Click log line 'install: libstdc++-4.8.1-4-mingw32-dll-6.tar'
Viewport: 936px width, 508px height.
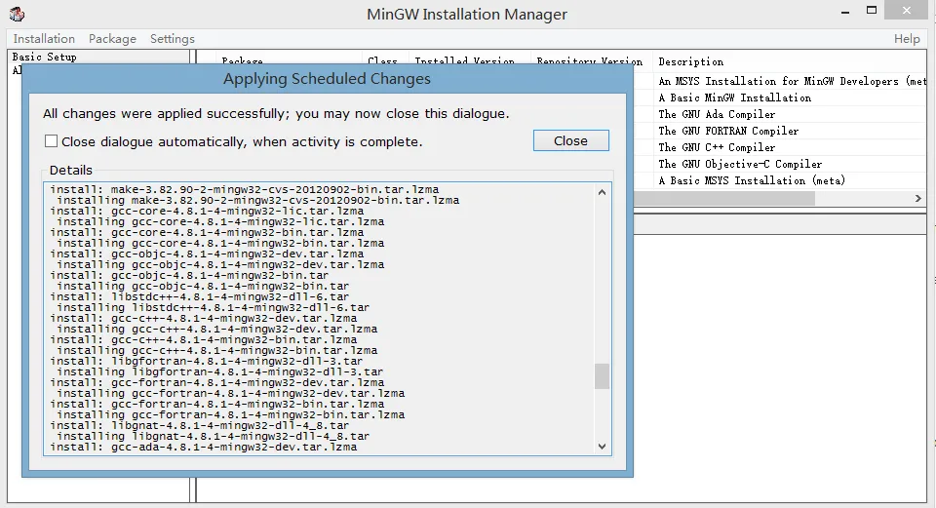click(x=200, y=296)
